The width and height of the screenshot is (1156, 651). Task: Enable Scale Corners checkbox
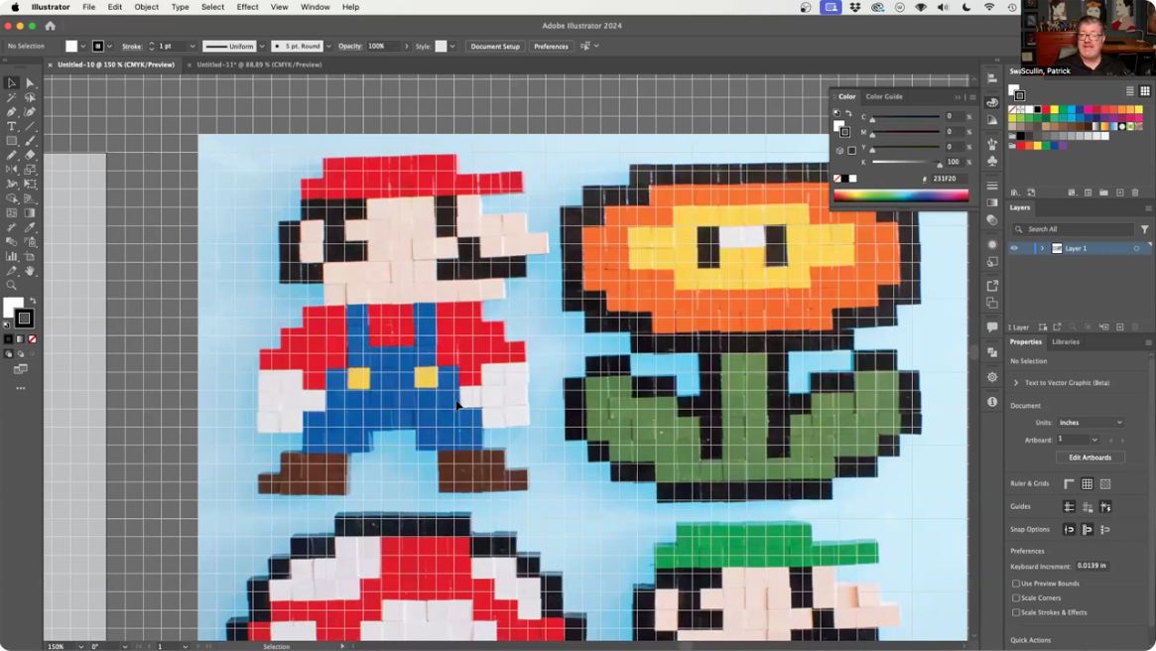(x=1016, y=598)
